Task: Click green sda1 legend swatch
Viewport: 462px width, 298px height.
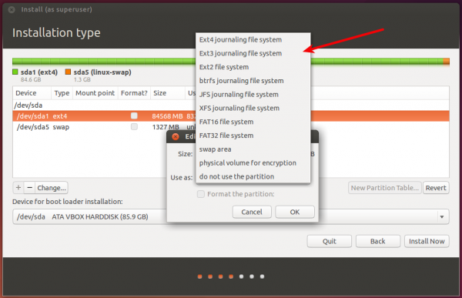Action: pos(15,72)
